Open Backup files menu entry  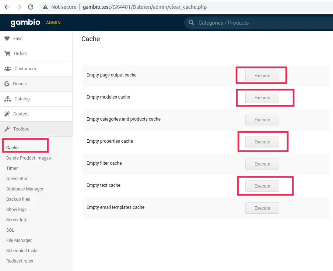point(18,199)
